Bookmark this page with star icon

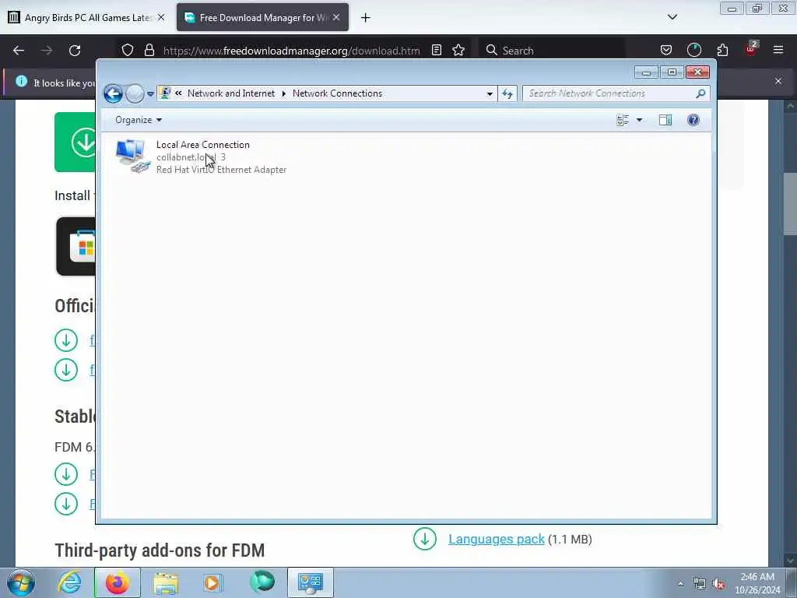click(x=458, y=51)
